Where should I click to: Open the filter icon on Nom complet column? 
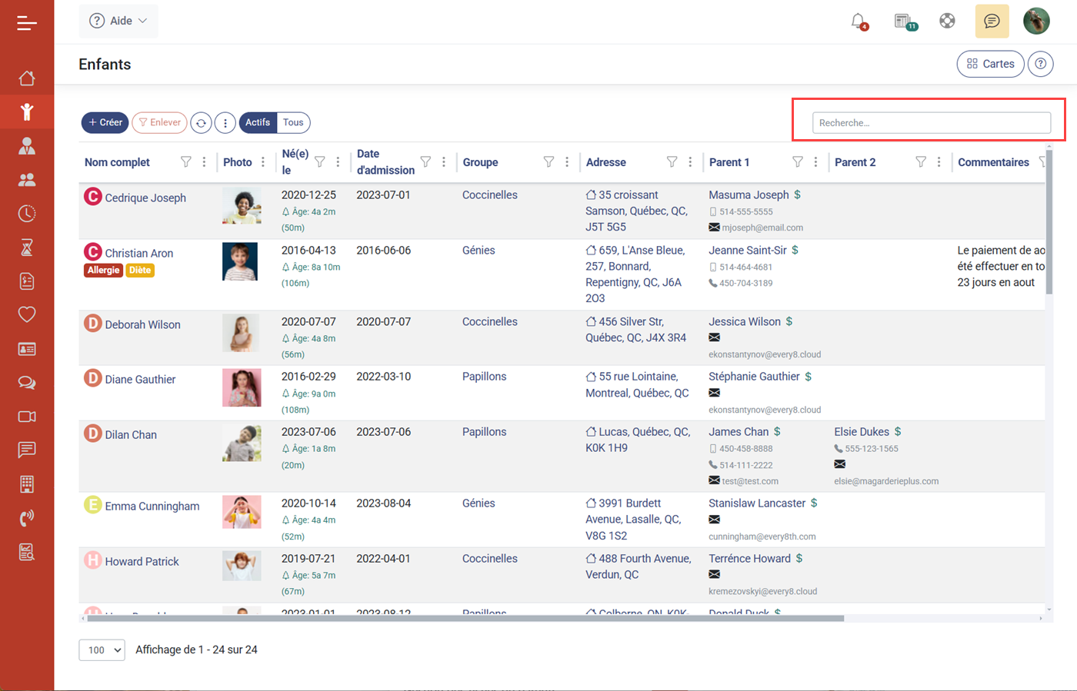click(x=186, y=161)
